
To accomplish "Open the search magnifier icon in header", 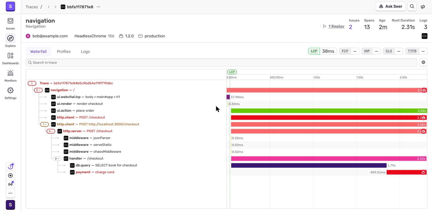I will point(412,7).
